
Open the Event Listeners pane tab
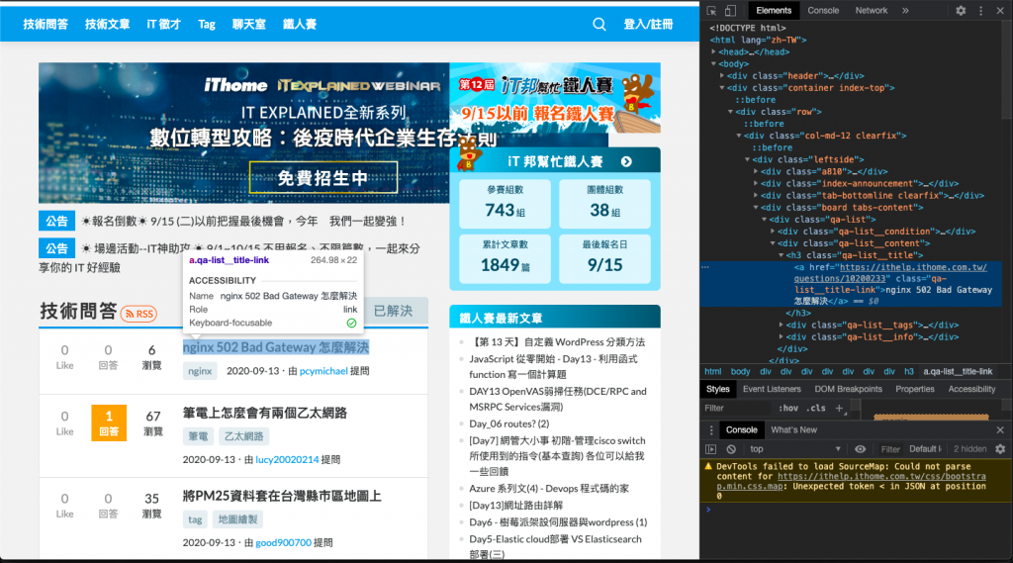pyautogui.click(x=772, y=389)
